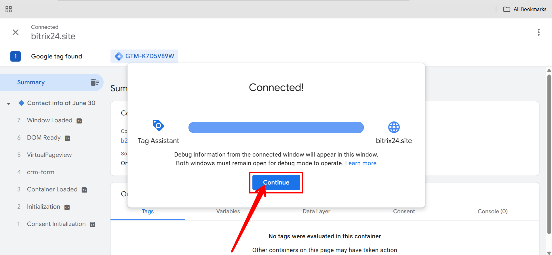Click the tab groups grid icon

click(x=9, y=9)
